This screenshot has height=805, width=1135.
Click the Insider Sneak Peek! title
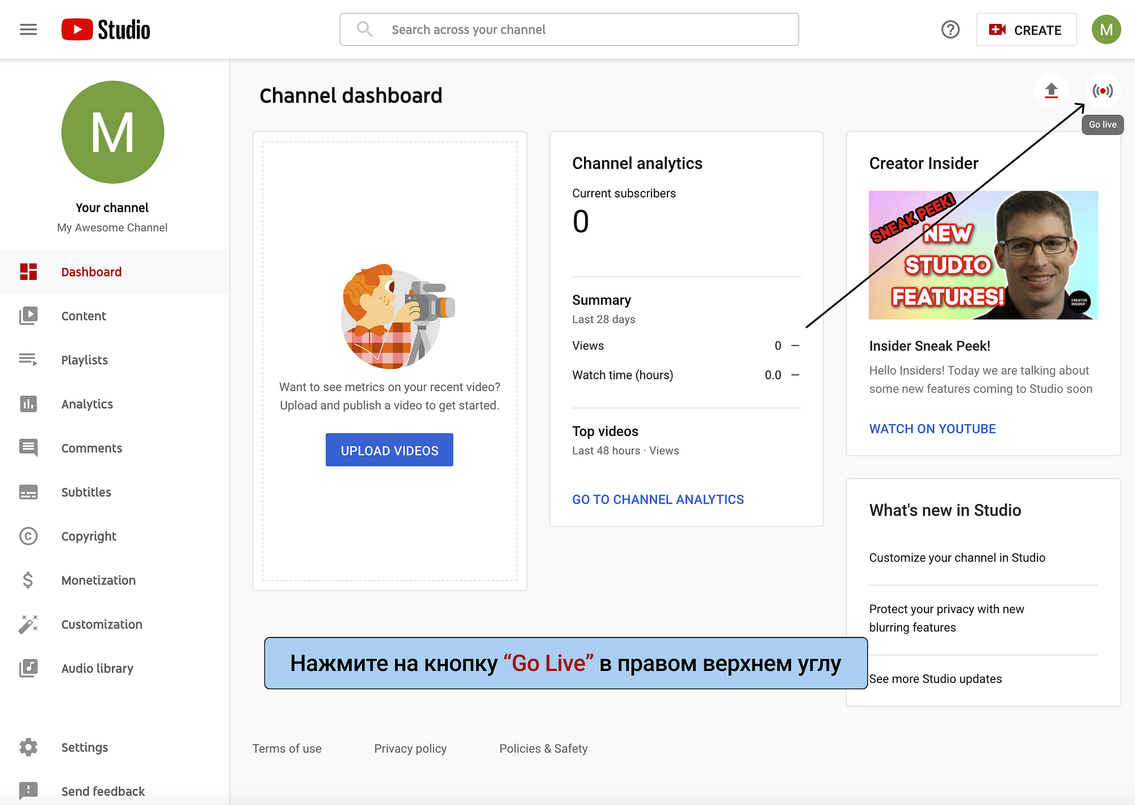click(x=930, y=346)
